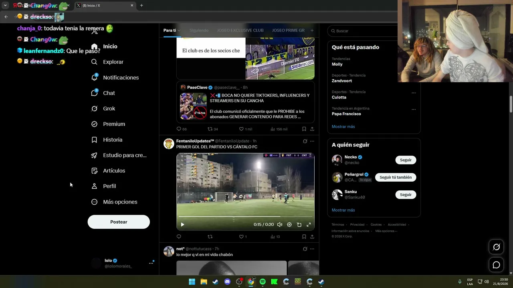
Task: Follow Necko with the Seguir button
Action: (x=406, y=160)
